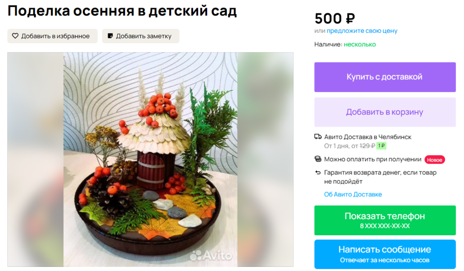
Task: Add the listing to favorites via Добавить в избранное
Action: coord(53,36)
